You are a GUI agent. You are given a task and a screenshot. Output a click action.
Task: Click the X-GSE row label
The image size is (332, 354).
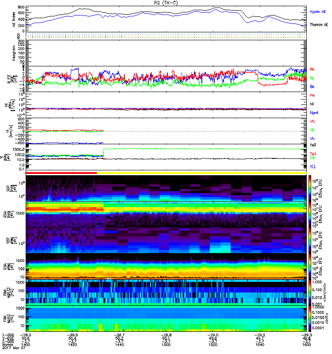coord(8,335)
